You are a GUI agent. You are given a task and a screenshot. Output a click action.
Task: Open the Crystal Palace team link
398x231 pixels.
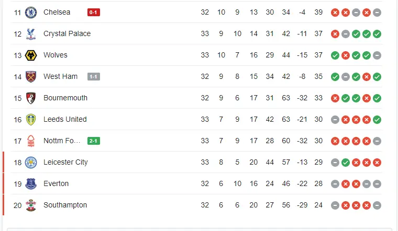pos(67,33)
